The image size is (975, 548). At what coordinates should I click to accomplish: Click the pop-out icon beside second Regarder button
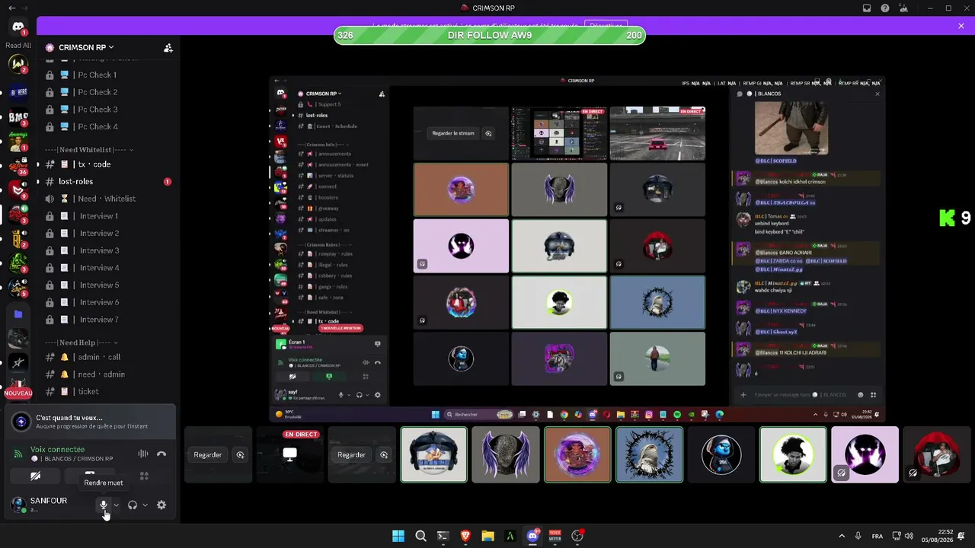click(384, 455)
